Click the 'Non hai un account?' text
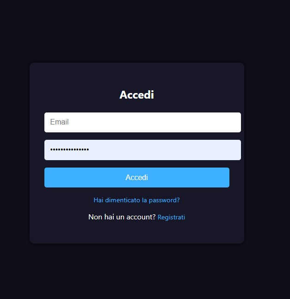290x299 pixels. [122, 217]
